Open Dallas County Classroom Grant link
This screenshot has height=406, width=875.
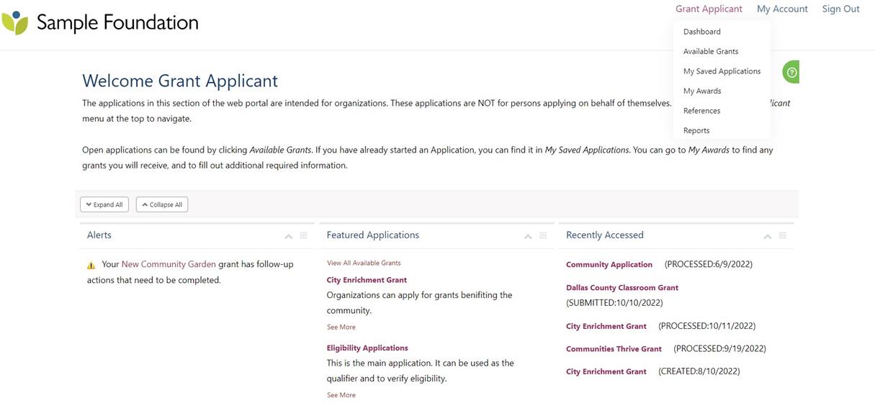622,287
